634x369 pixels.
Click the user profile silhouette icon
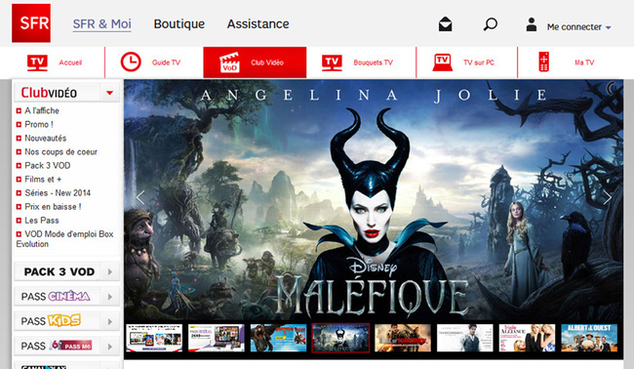coord(532,24)
